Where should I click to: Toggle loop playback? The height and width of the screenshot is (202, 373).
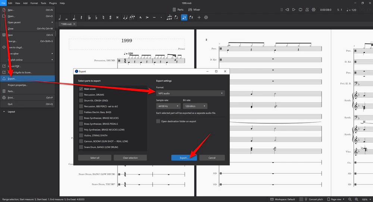(x=300, y=10)
